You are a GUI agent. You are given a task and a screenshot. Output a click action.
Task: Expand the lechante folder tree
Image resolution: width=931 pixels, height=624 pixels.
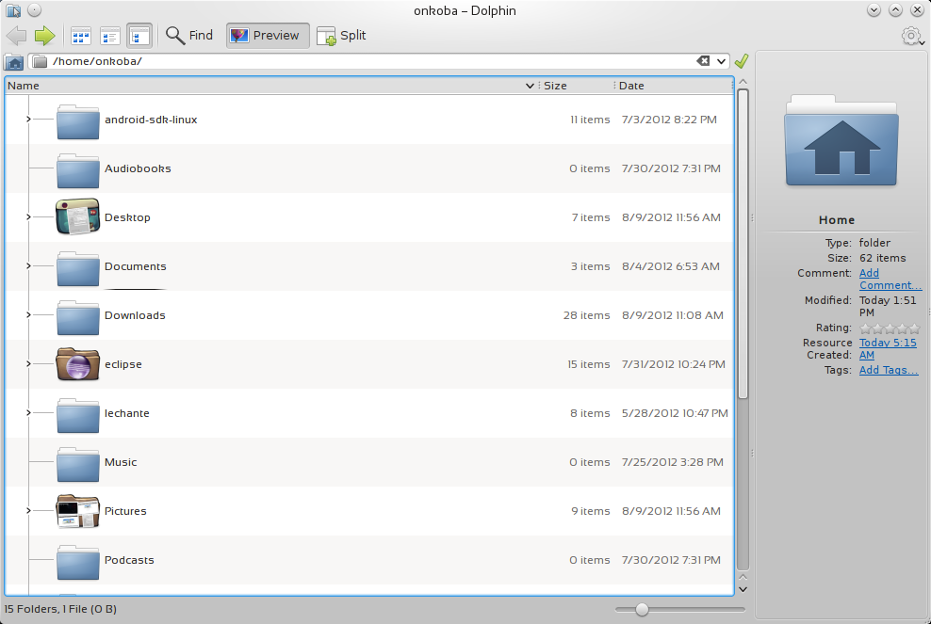(x=28, y=413)
